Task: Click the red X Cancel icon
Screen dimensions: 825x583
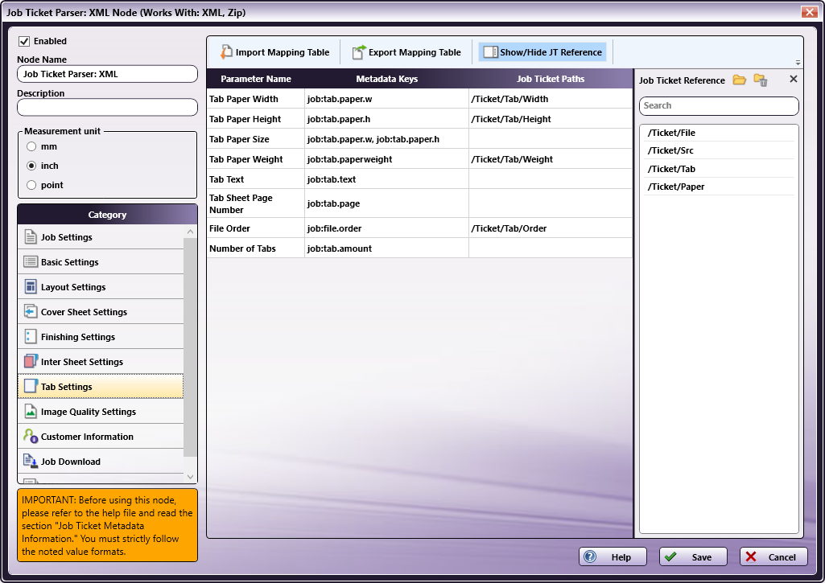Action: (x=751, y=556)
